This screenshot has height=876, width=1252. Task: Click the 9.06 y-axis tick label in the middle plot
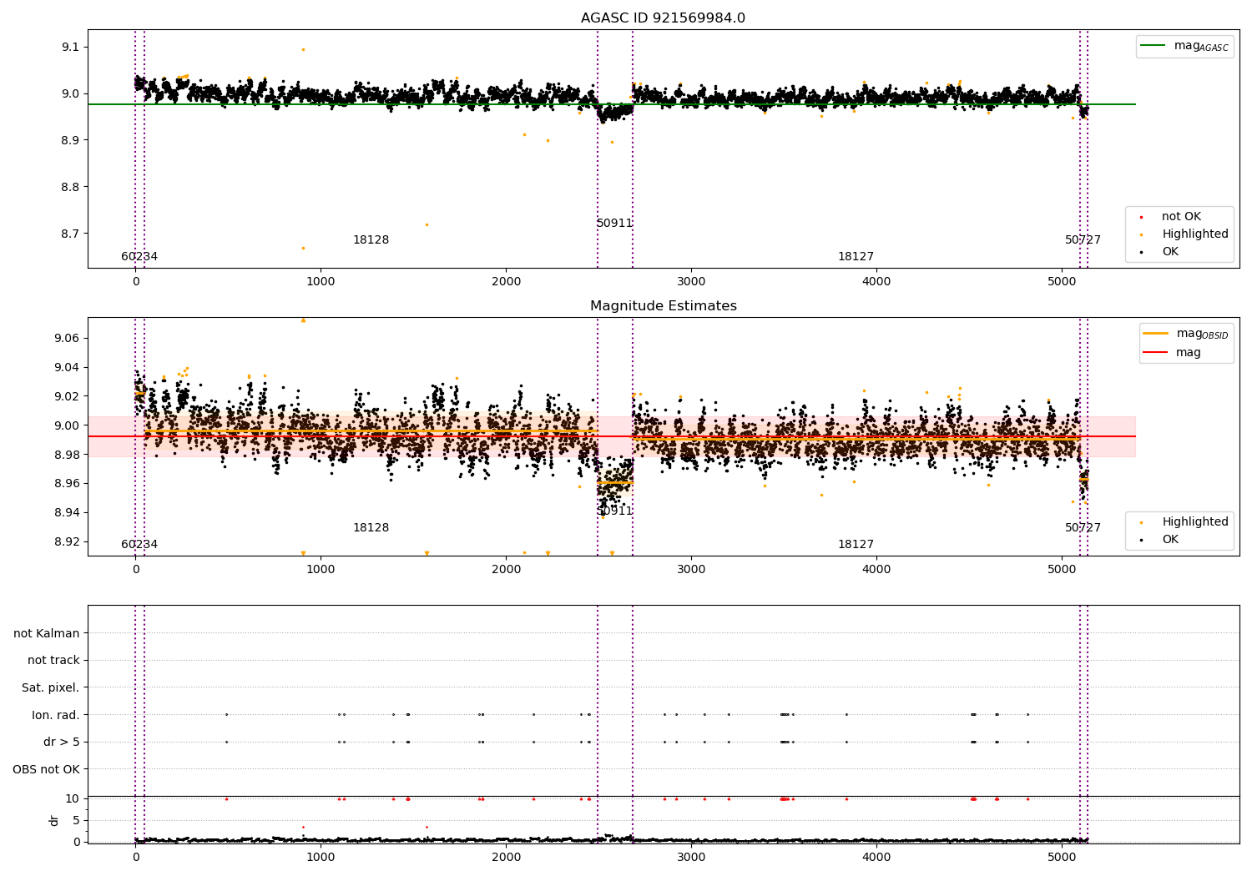pos(67,338)
